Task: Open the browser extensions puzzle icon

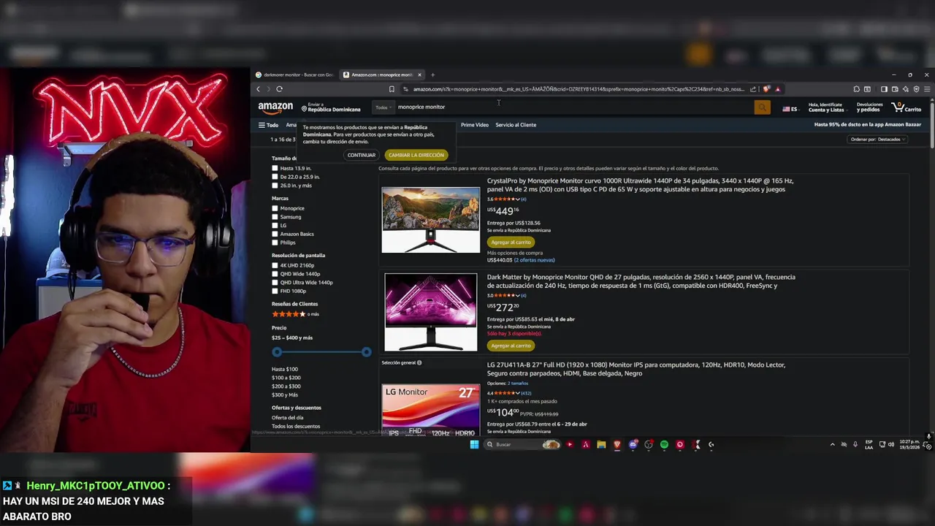Action: (x=856, y=89)
